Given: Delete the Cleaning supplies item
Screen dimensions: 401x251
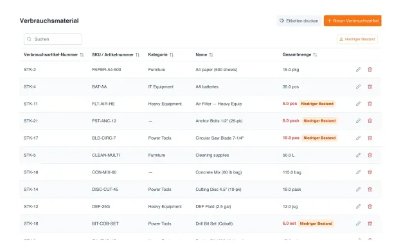Looking at the screenshot, I should (x=370, y=155).
